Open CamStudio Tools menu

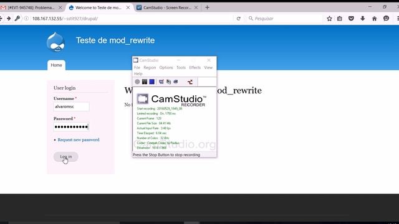pos(181,68)
